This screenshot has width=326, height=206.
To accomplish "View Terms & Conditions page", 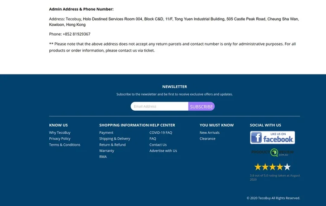I will click(x=65, y=145).
